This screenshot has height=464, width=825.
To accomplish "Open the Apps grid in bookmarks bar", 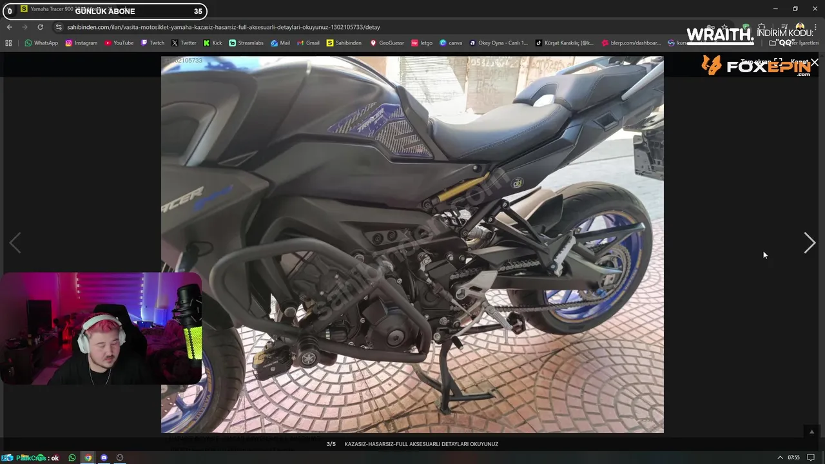I will tap(8, 43).
